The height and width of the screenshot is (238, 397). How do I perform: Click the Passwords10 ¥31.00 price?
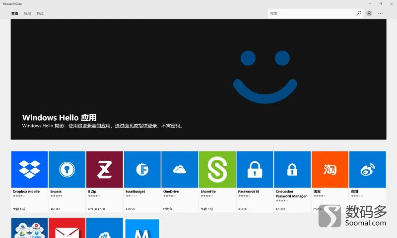click(243, 209)
